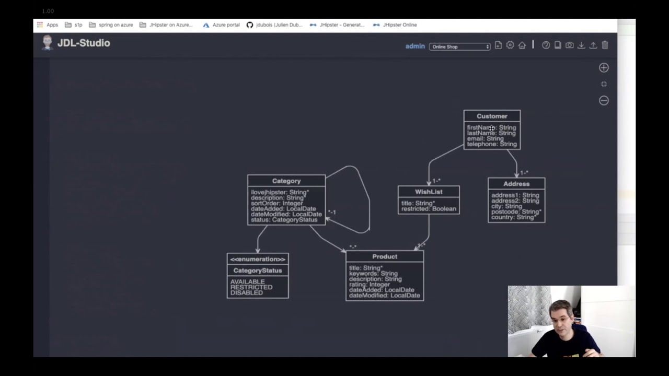Select the WishList entity header
Image resolution: width=669 pixels, height=376 pixels.
pos(429,192)
